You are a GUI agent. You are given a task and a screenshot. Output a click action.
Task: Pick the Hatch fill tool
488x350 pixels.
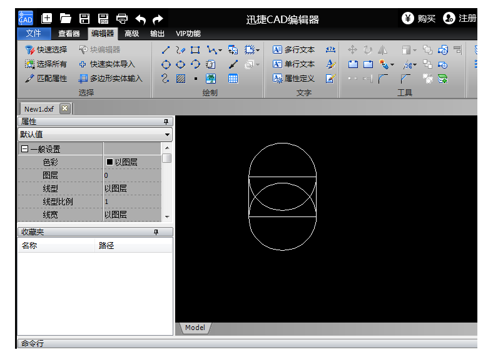point(180,79)
